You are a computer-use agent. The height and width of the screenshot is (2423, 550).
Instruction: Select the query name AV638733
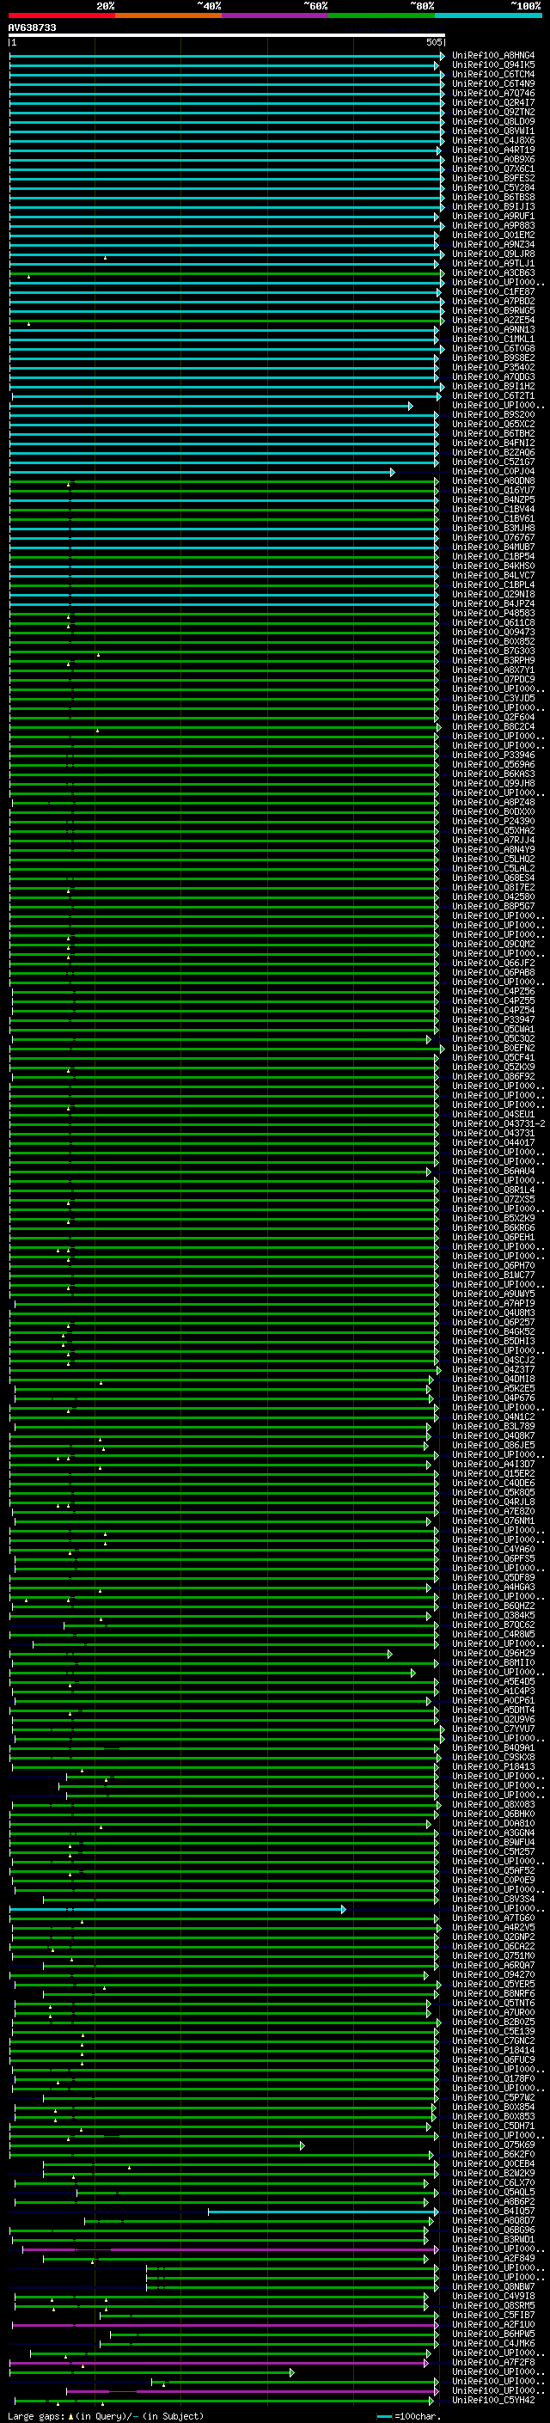pos(32,28)
